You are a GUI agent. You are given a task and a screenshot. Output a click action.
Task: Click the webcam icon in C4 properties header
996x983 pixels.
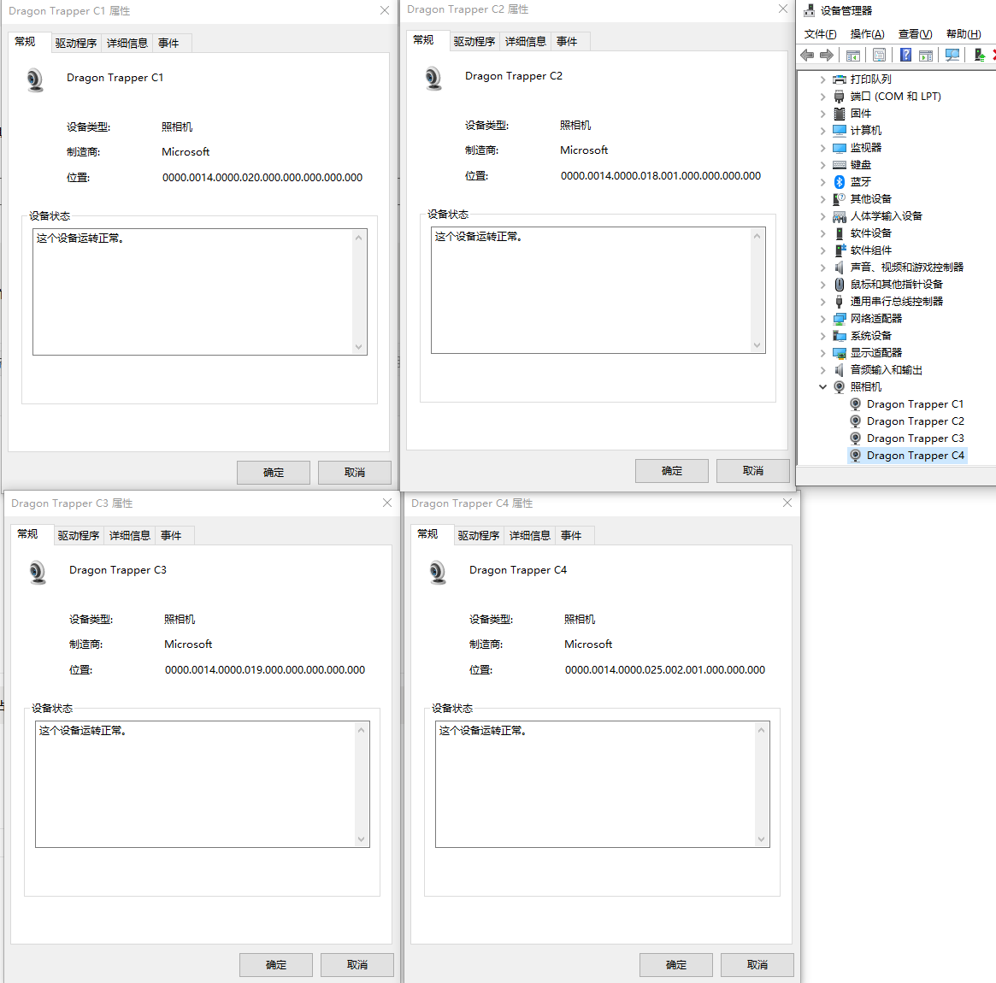[x=438, y=572]
